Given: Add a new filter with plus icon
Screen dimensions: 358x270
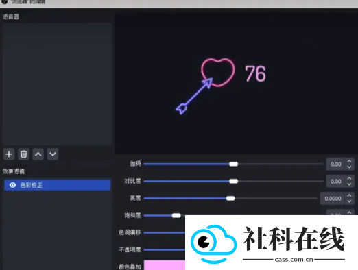Looking at the screenshot, I should click(x=9, y=154).
